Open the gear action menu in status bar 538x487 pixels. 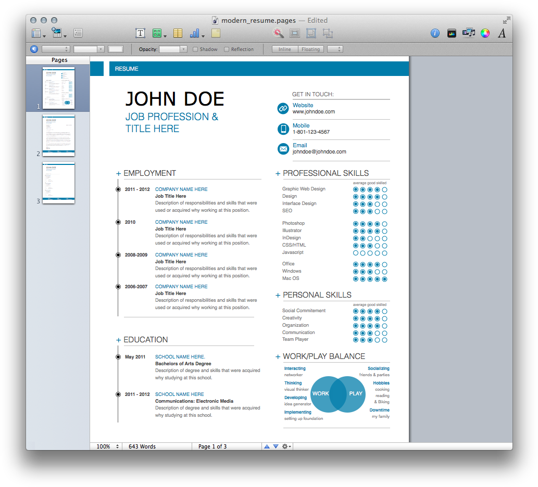click(x=286, y=446)
